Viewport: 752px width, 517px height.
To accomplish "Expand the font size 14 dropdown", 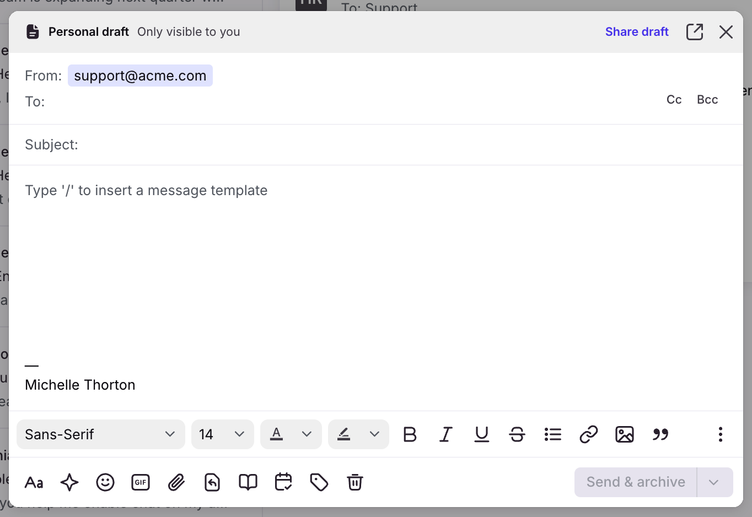I will click(222, 434).
